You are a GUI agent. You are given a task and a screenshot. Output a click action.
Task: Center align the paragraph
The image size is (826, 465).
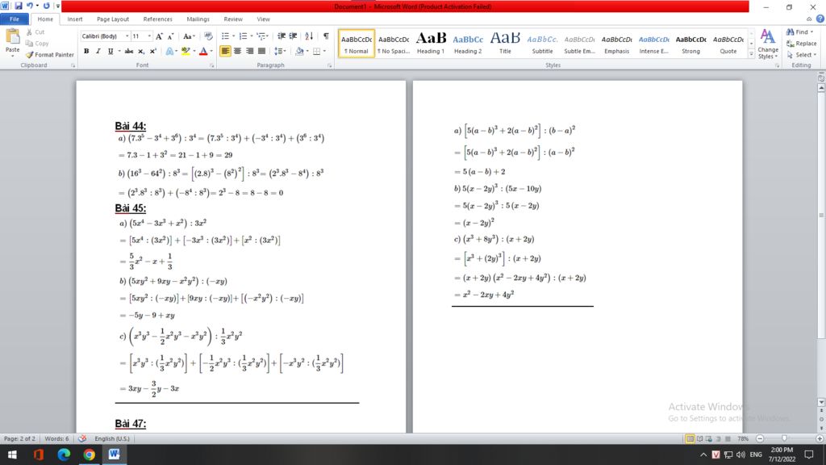[238, 51]
